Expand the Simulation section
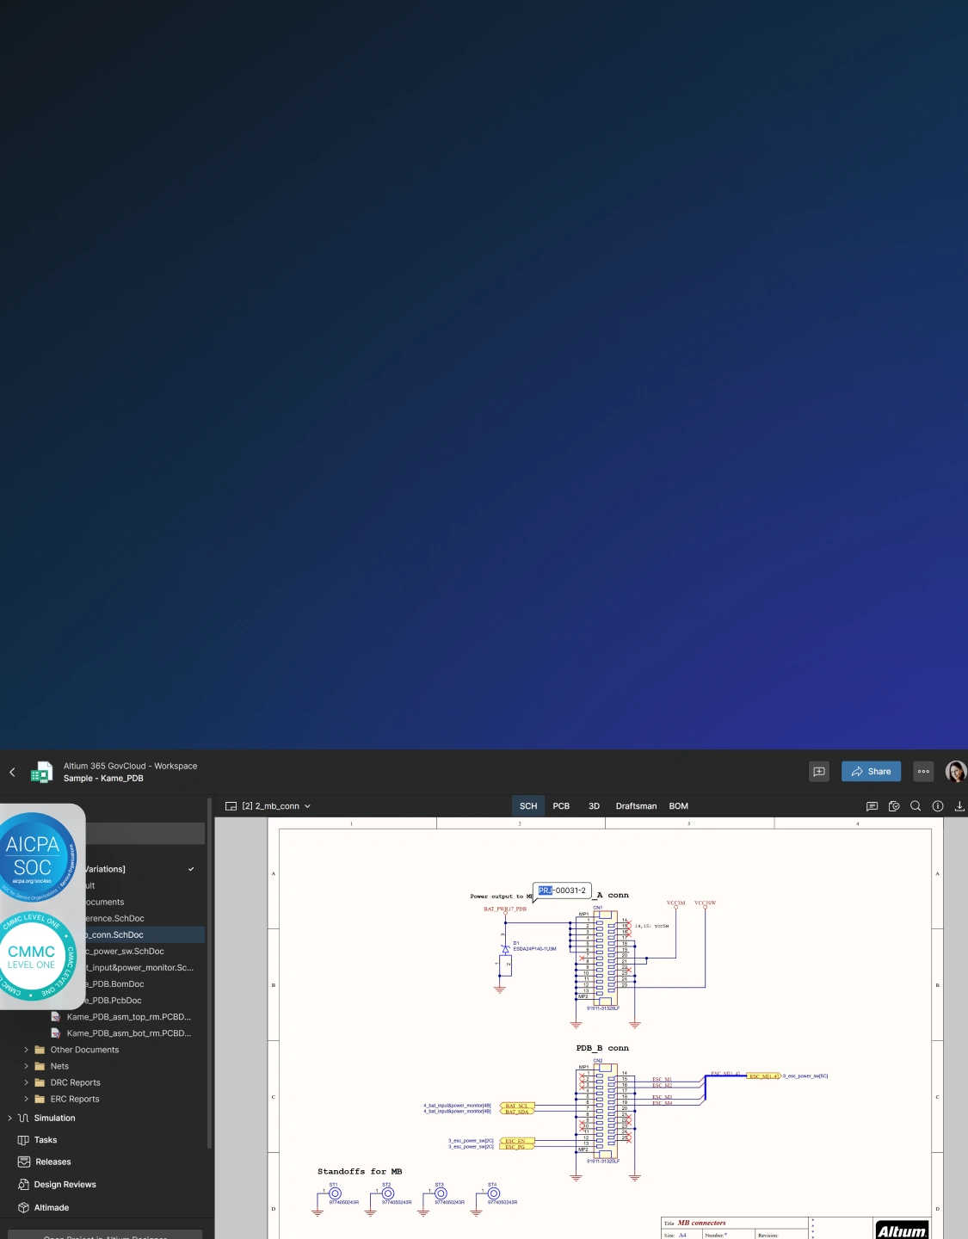The image size is (968, 1239). click(9, 1119)
